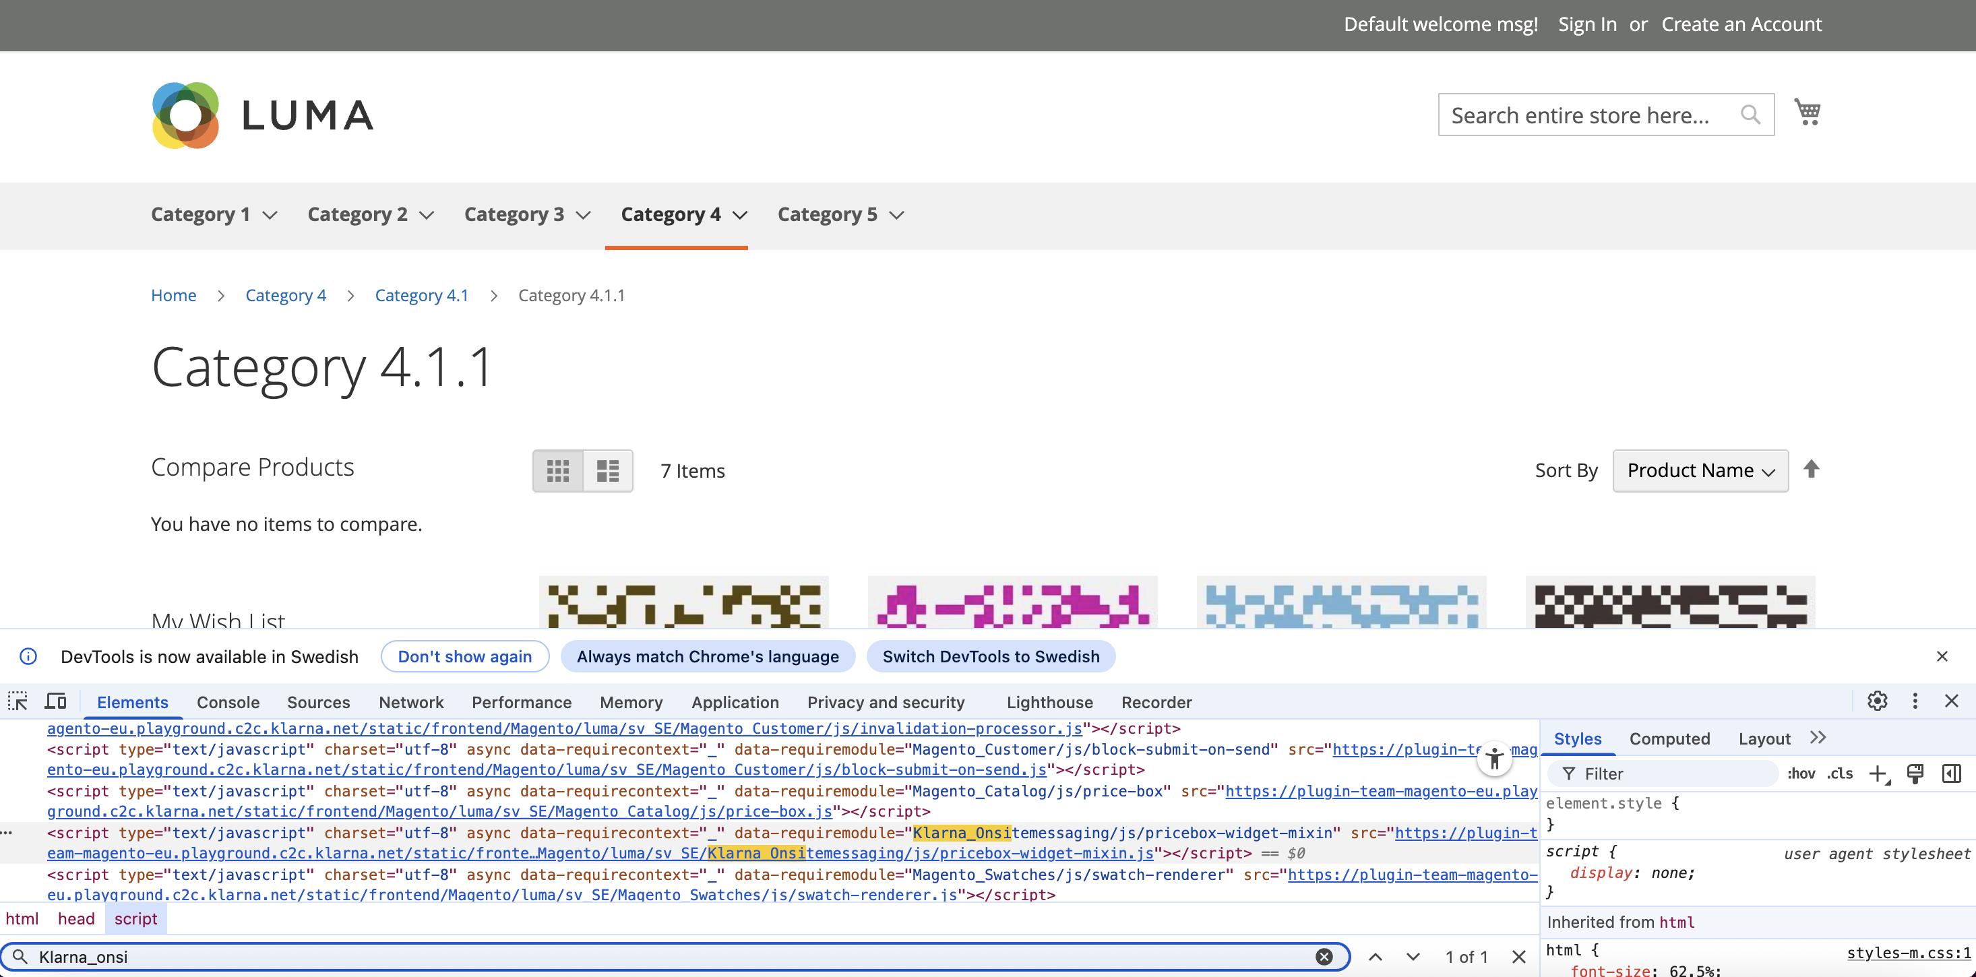The image size is (1976, 977).
Task: Go to next search result
Action: tap(1412, 956)
